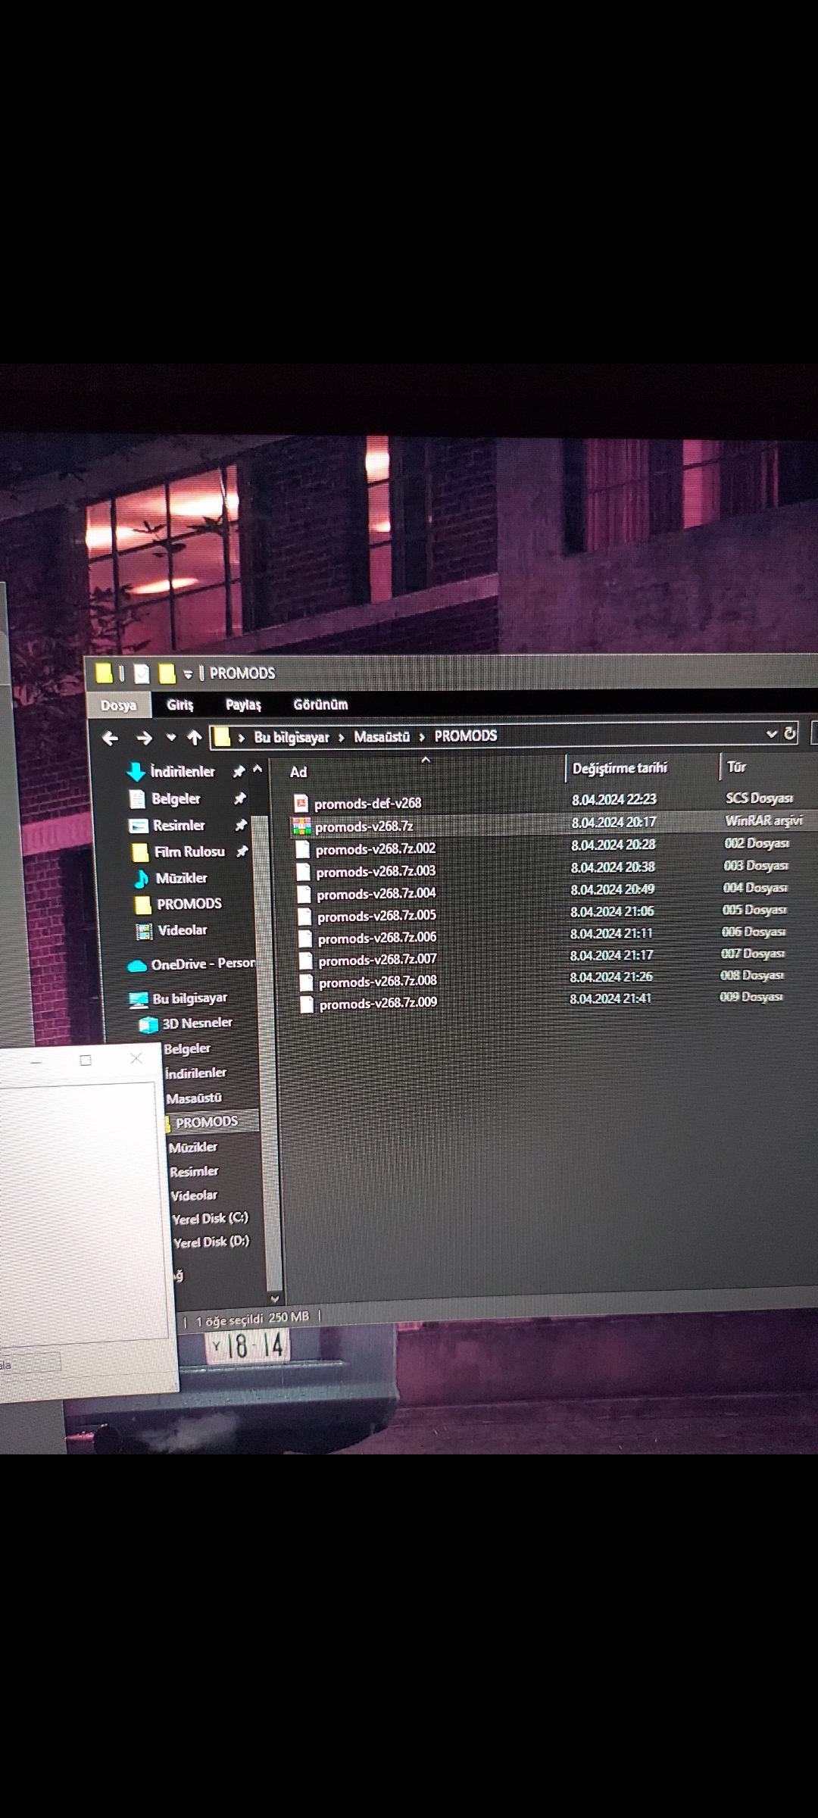The image size is (818, 1818).
Task: Maximize the white window at left
Action: click(x=86, y=1060)
